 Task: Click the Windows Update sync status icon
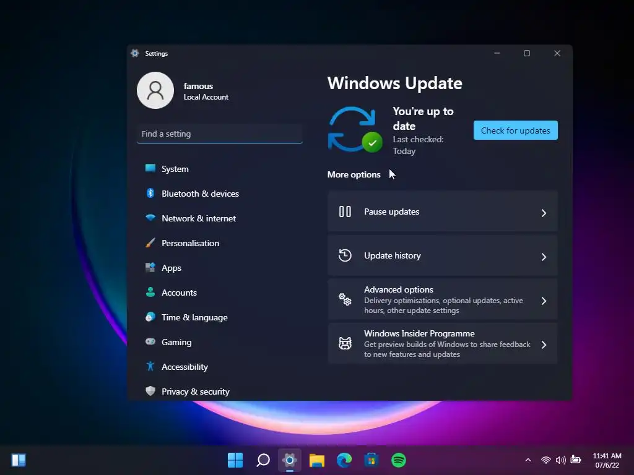[x=355, y=130]
